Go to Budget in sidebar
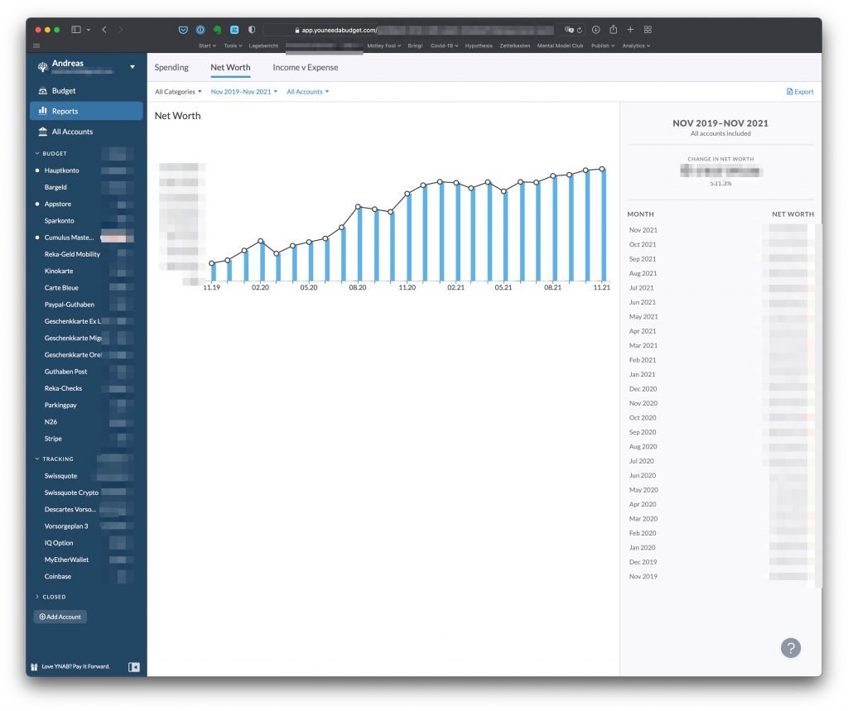This screenshot has height=711, width=848. coord(86,91)
